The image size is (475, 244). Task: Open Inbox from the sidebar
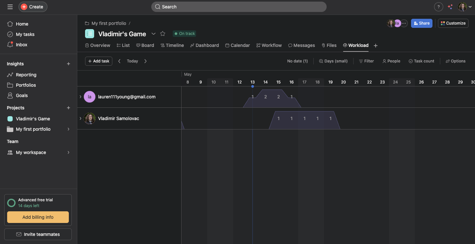21,45
